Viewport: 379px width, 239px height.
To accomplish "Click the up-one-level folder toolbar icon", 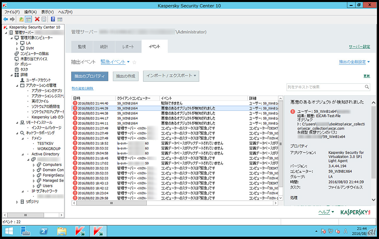I will coord(21,19).
